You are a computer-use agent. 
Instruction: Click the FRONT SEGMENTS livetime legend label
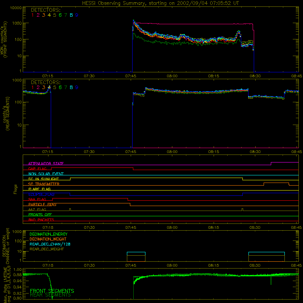point(52,291)
